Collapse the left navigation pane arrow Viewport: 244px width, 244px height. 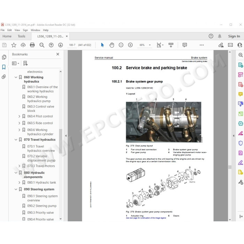coord(66,136)
